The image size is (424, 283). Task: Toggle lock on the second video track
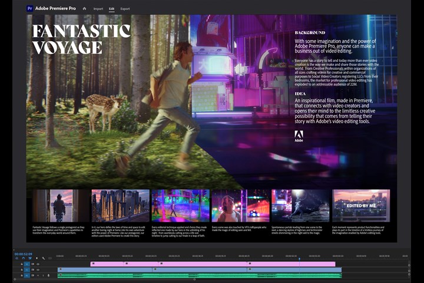tap(22, 269)
